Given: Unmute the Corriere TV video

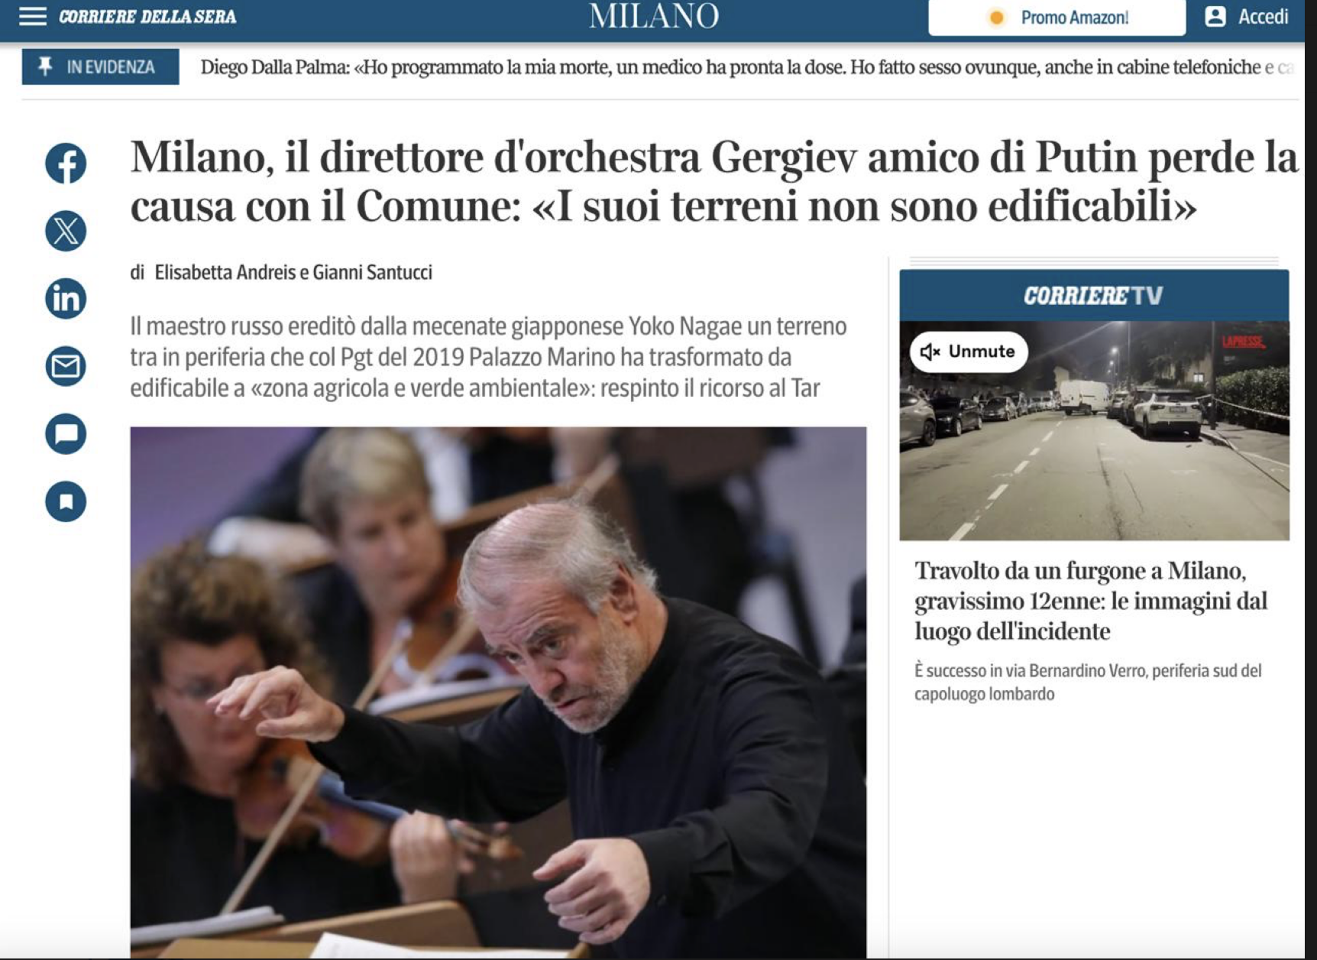Looking at the screenshot, I should (969, 352).
